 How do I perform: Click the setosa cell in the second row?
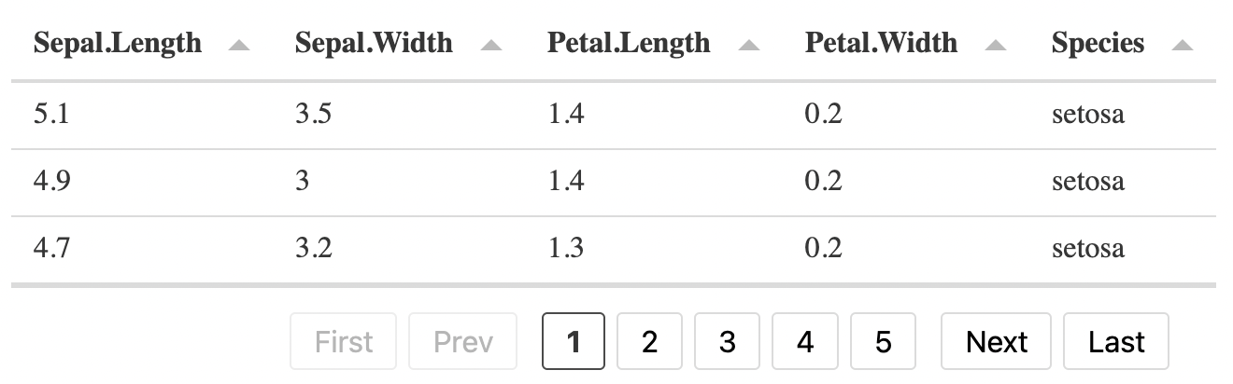(x=1087, y=182)
